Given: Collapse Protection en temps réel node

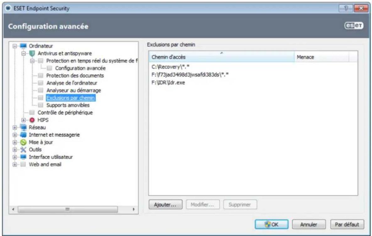Looking at the screenshot, I should (32, 61).
